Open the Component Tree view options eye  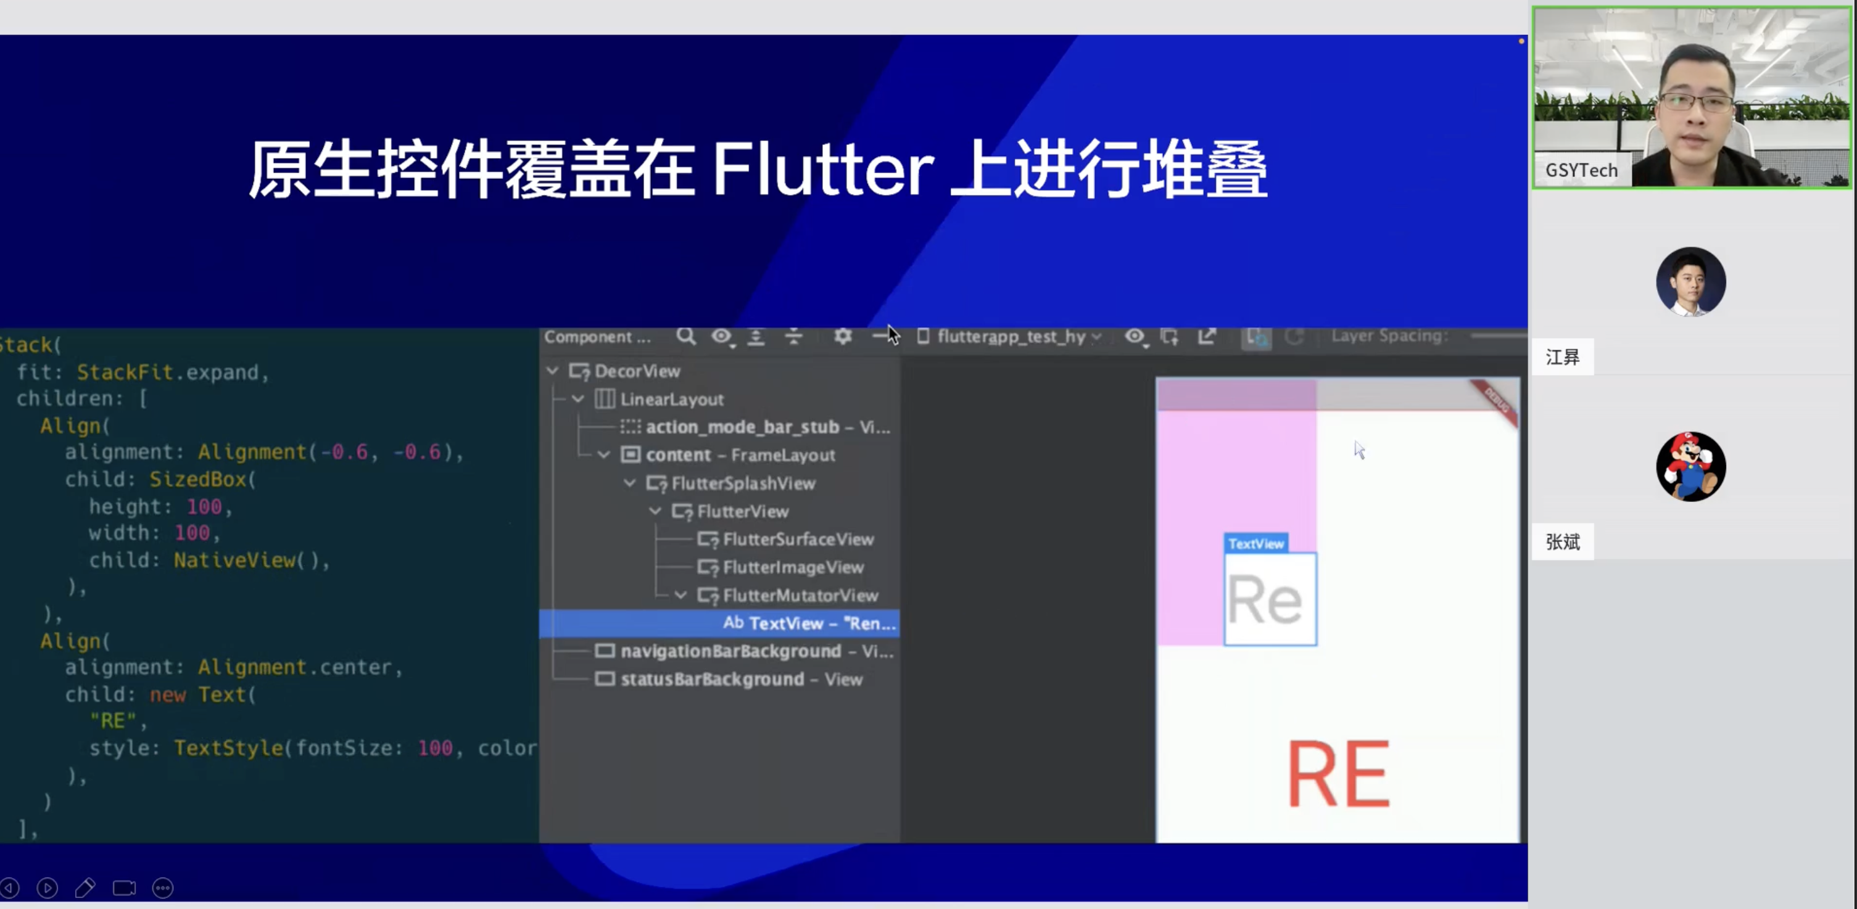coord(722,337)
